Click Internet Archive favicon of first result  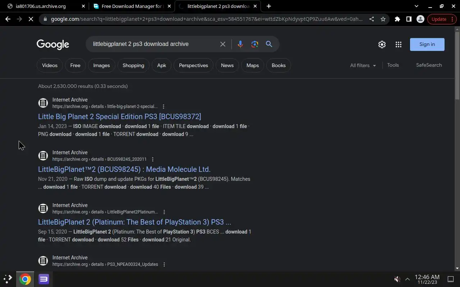(x=43, y=103)
